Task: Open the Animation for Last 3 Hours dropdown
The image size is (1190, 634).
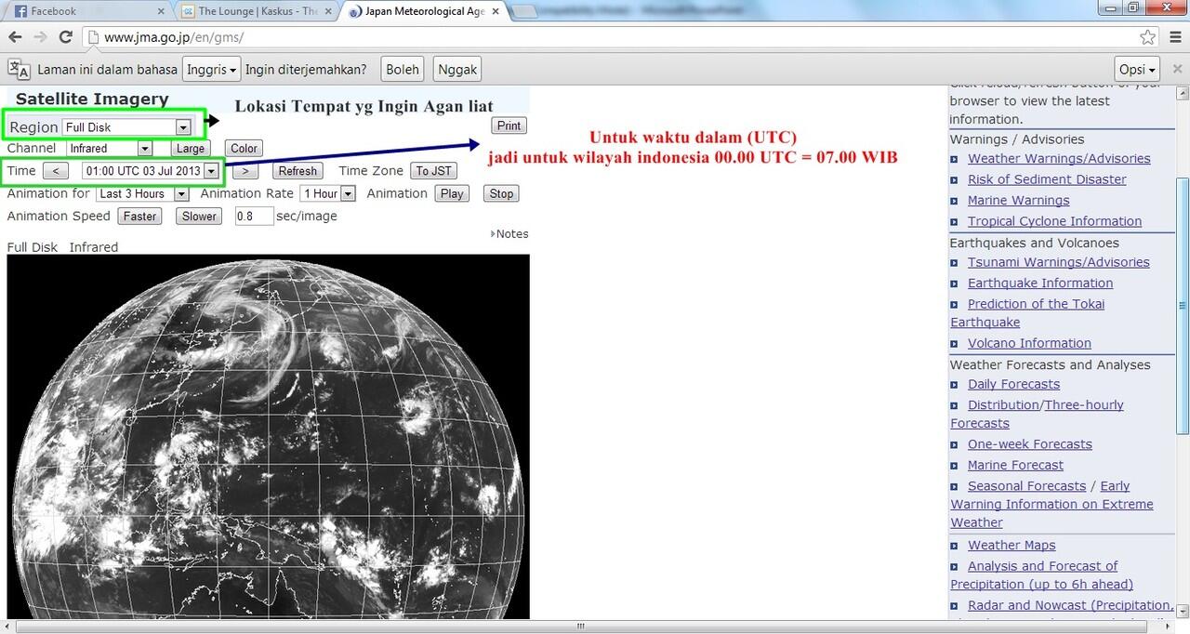Action: [142, 193]
